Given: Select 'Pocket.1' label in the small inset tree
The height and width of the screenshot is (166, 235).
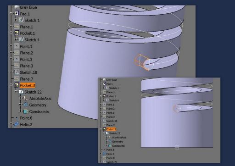Looking at the screenshot, I should tap(111, 96).
